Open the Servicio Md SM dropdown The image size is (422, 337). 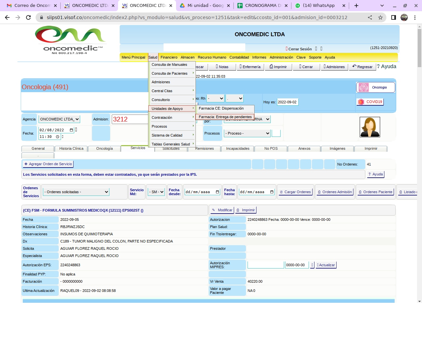coord(156,192)
